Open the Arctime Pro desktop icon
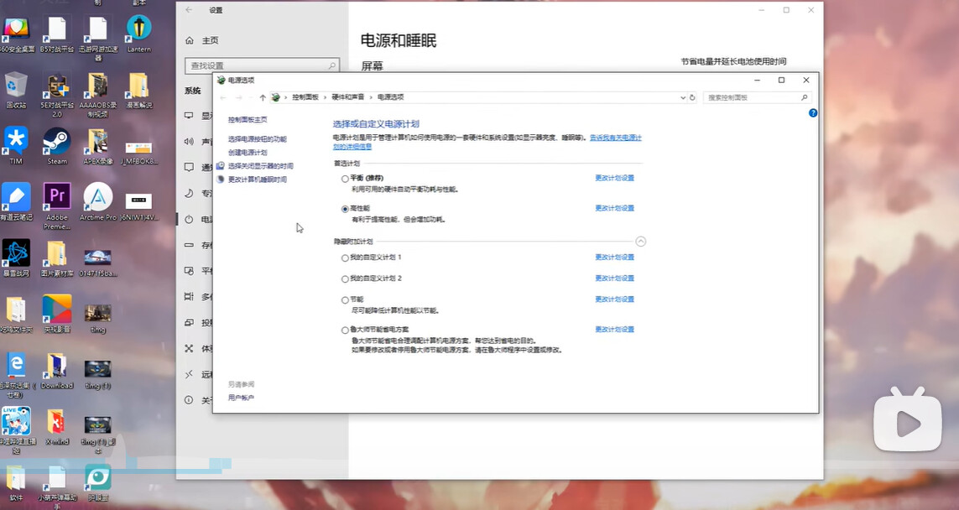959x510 pixels. click(98, 202)
